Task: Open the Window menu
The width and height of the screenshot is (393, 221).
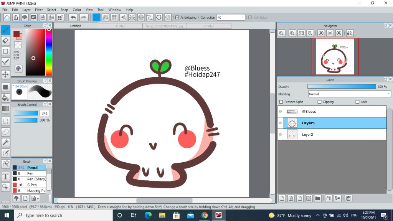Action: click(x=115, y=10)
